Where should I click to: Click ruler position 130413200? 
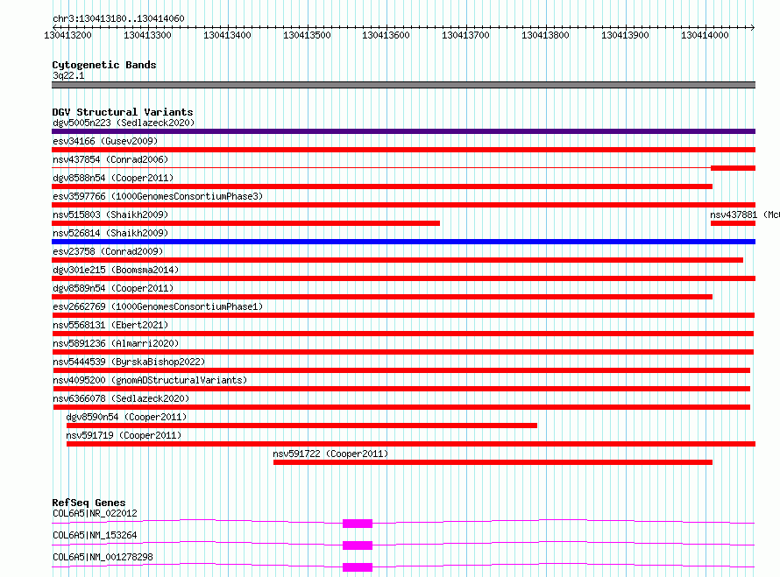click(68, 35)
